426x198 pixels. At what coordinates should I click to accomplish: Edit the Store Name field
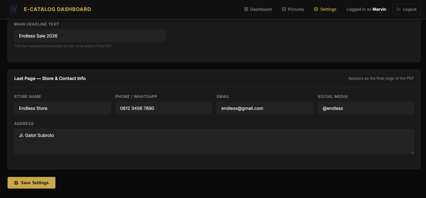coord(62,108)
